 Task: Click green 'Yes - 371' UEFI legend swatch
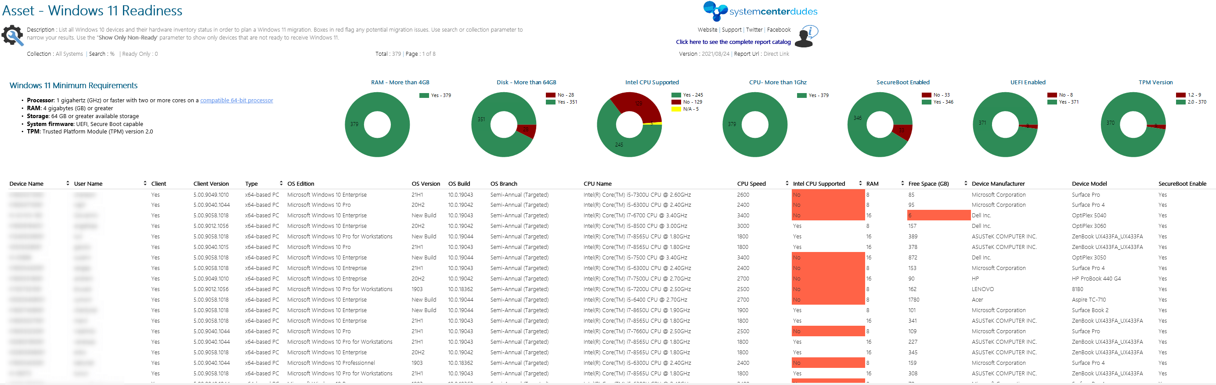(1052, 102)
